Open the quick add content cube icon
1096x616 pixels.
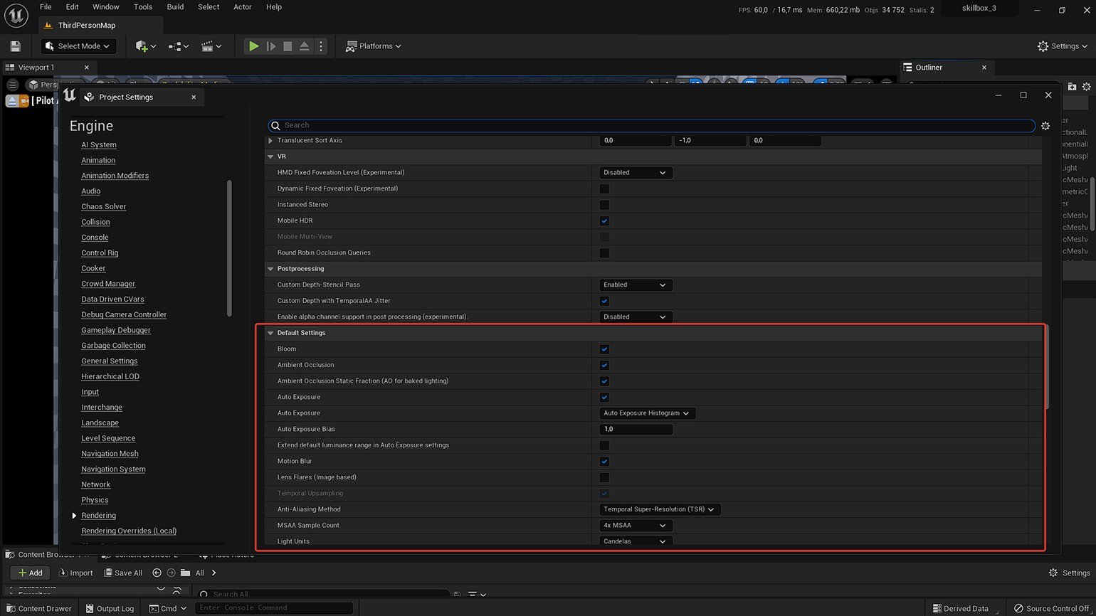pos(145,46)
